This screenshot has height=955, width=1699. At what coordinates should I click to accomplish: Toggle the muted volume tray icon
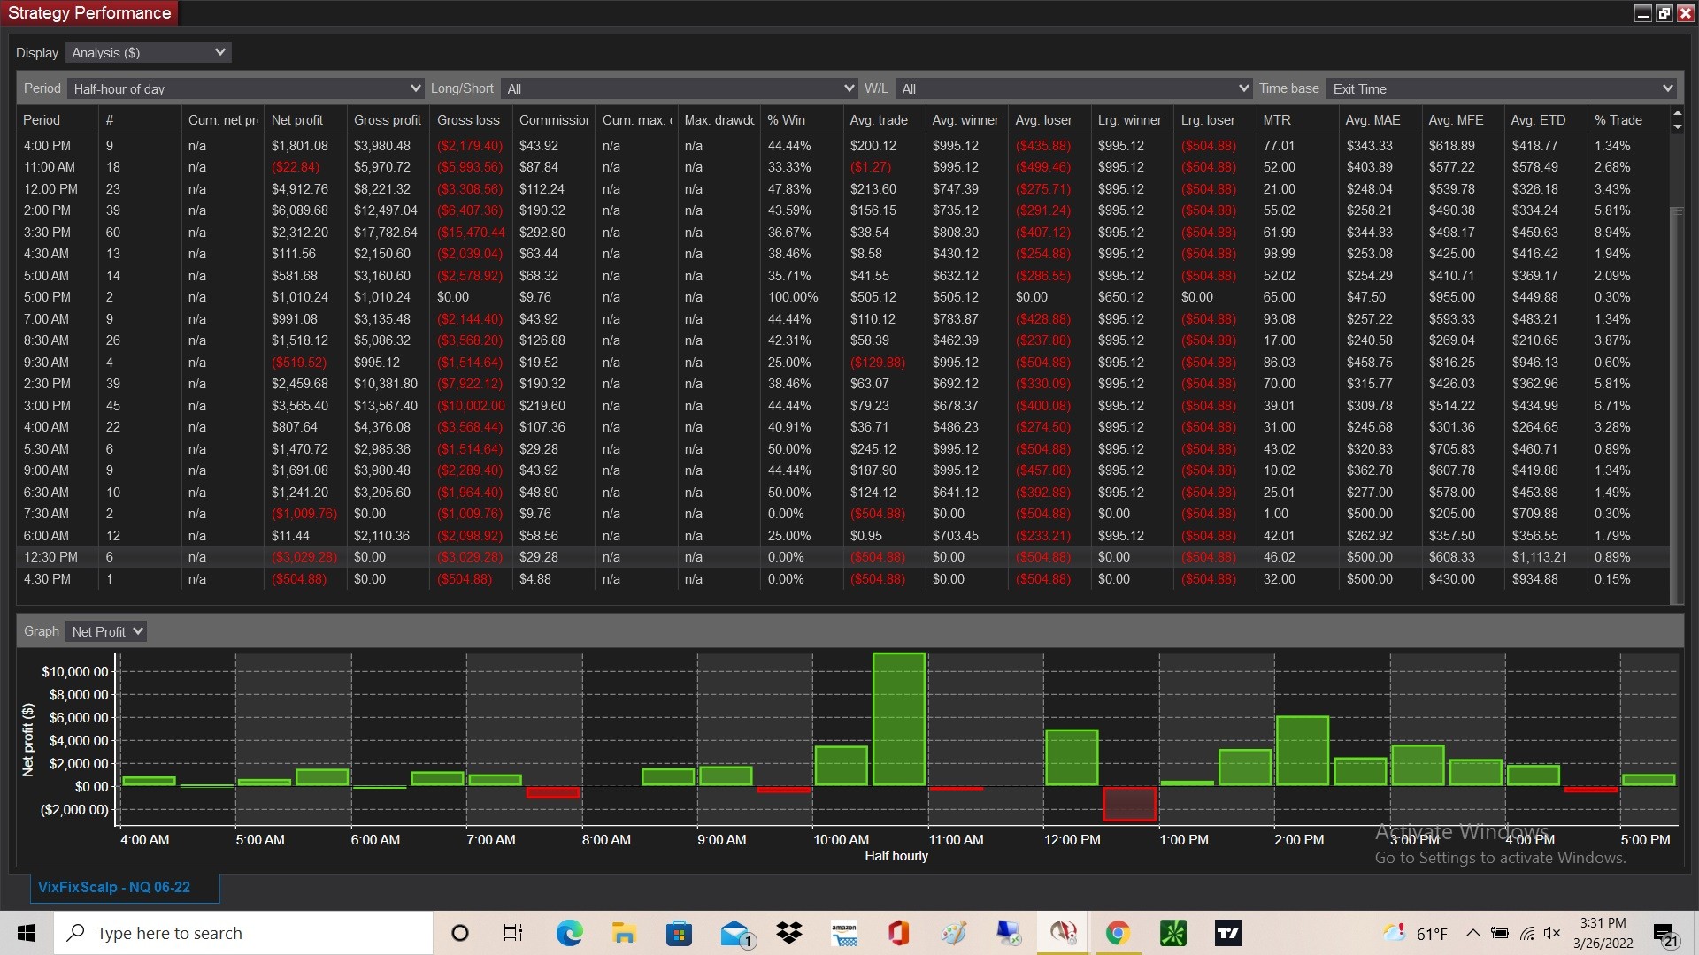point(1552,933)
